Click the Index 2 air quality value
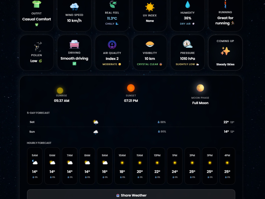265x199 pixels. [x=112, y=59]
